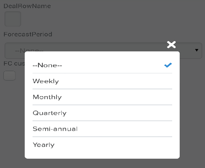Toggle the FC cus checkbox
This screenshot has width=205, height=168.
9,75
